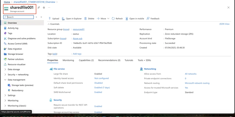
Task: Open Tags in the sidebar
Action: point(10,33)
